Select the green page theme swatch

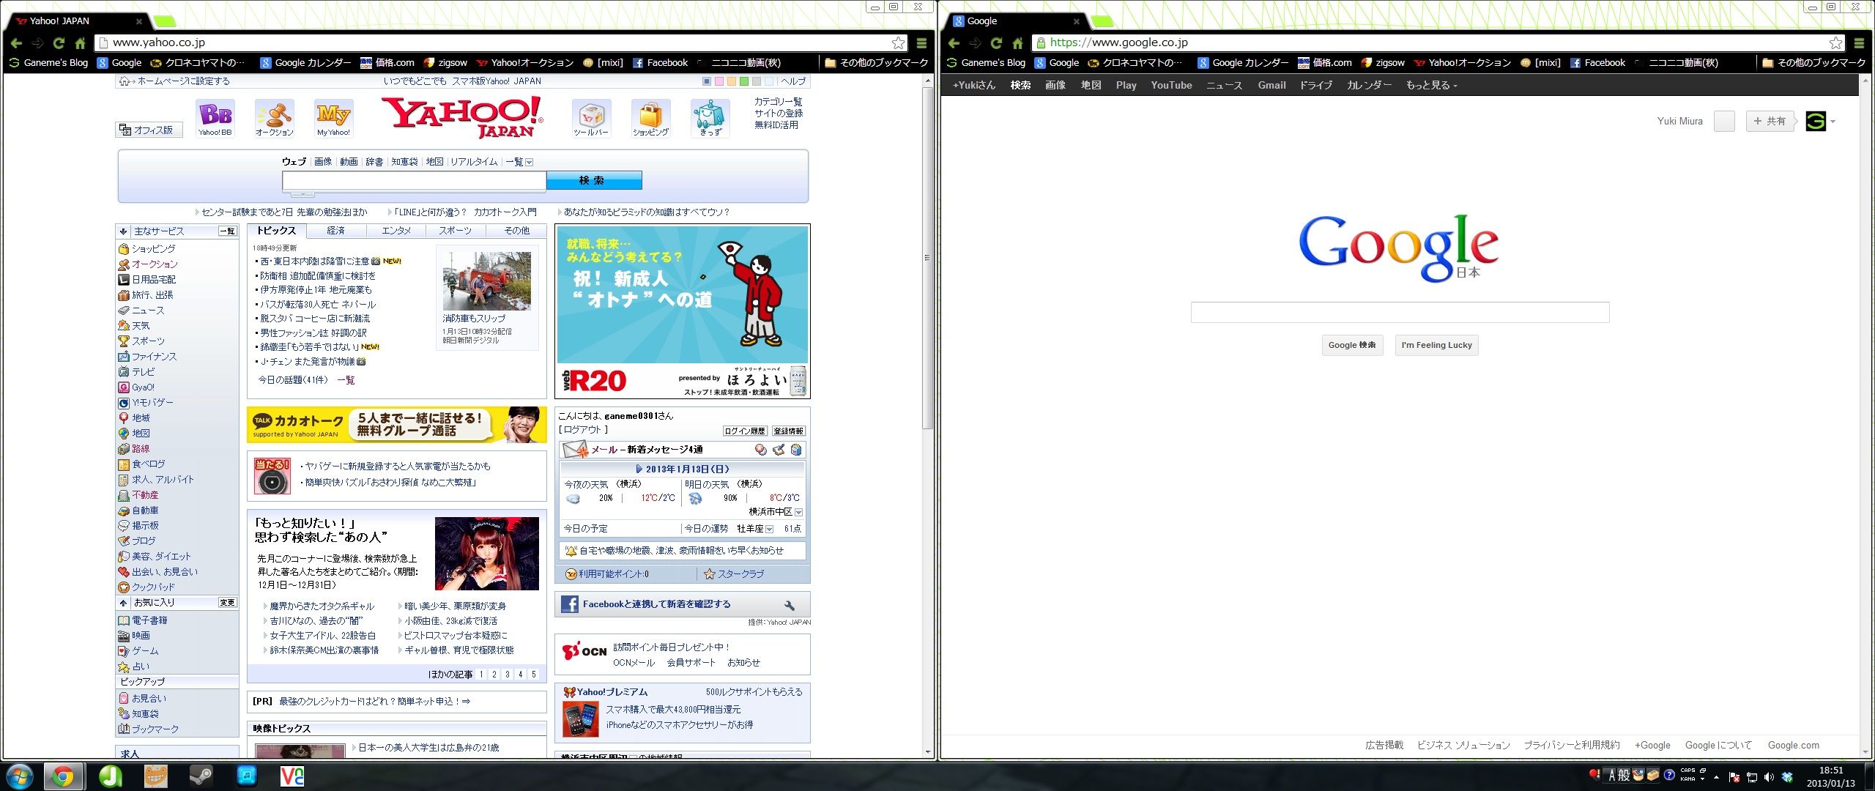pos(744,81)
